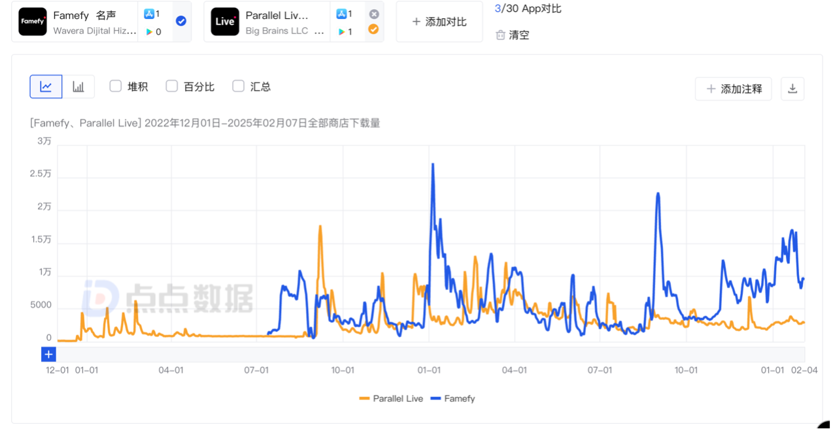Image resolution: width=833 pixels, height=431 pixels.
Task: Click the trash icon next to 清空
Action: tap(498, 35)
